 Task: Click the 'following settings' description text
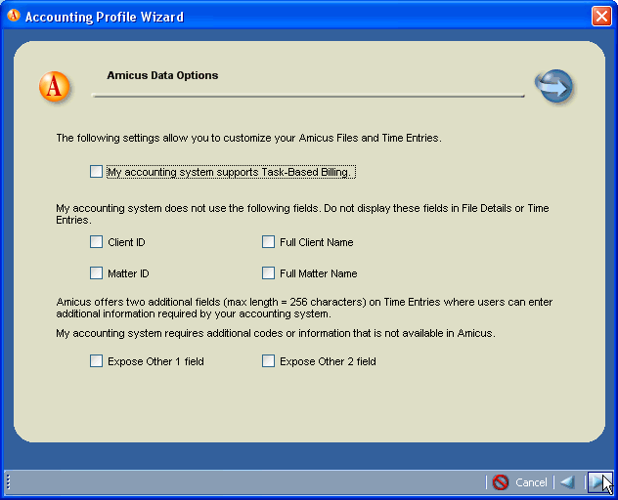click(248, 139)
